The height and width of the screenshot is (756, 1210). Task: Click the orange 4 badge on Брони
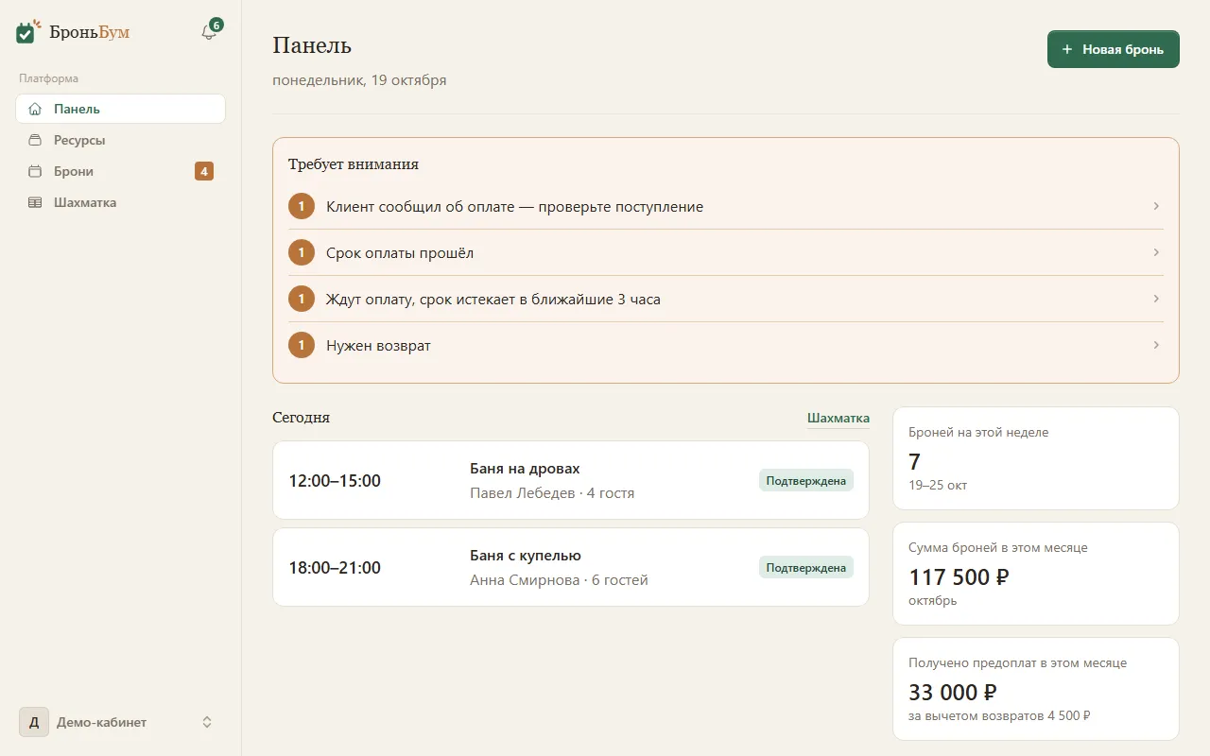coord(204,171)
